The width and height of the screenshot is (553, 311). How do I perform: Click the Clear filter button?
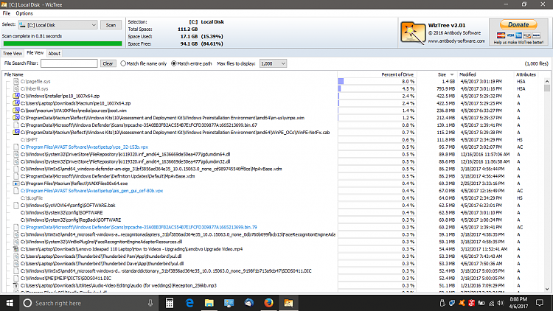(108, 64)
